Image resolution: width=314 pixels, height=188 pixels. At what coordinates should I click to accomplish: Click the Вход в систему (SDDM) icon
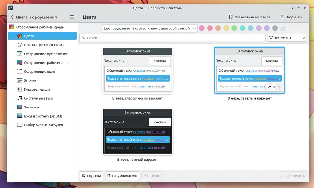[x=19, y=116]
